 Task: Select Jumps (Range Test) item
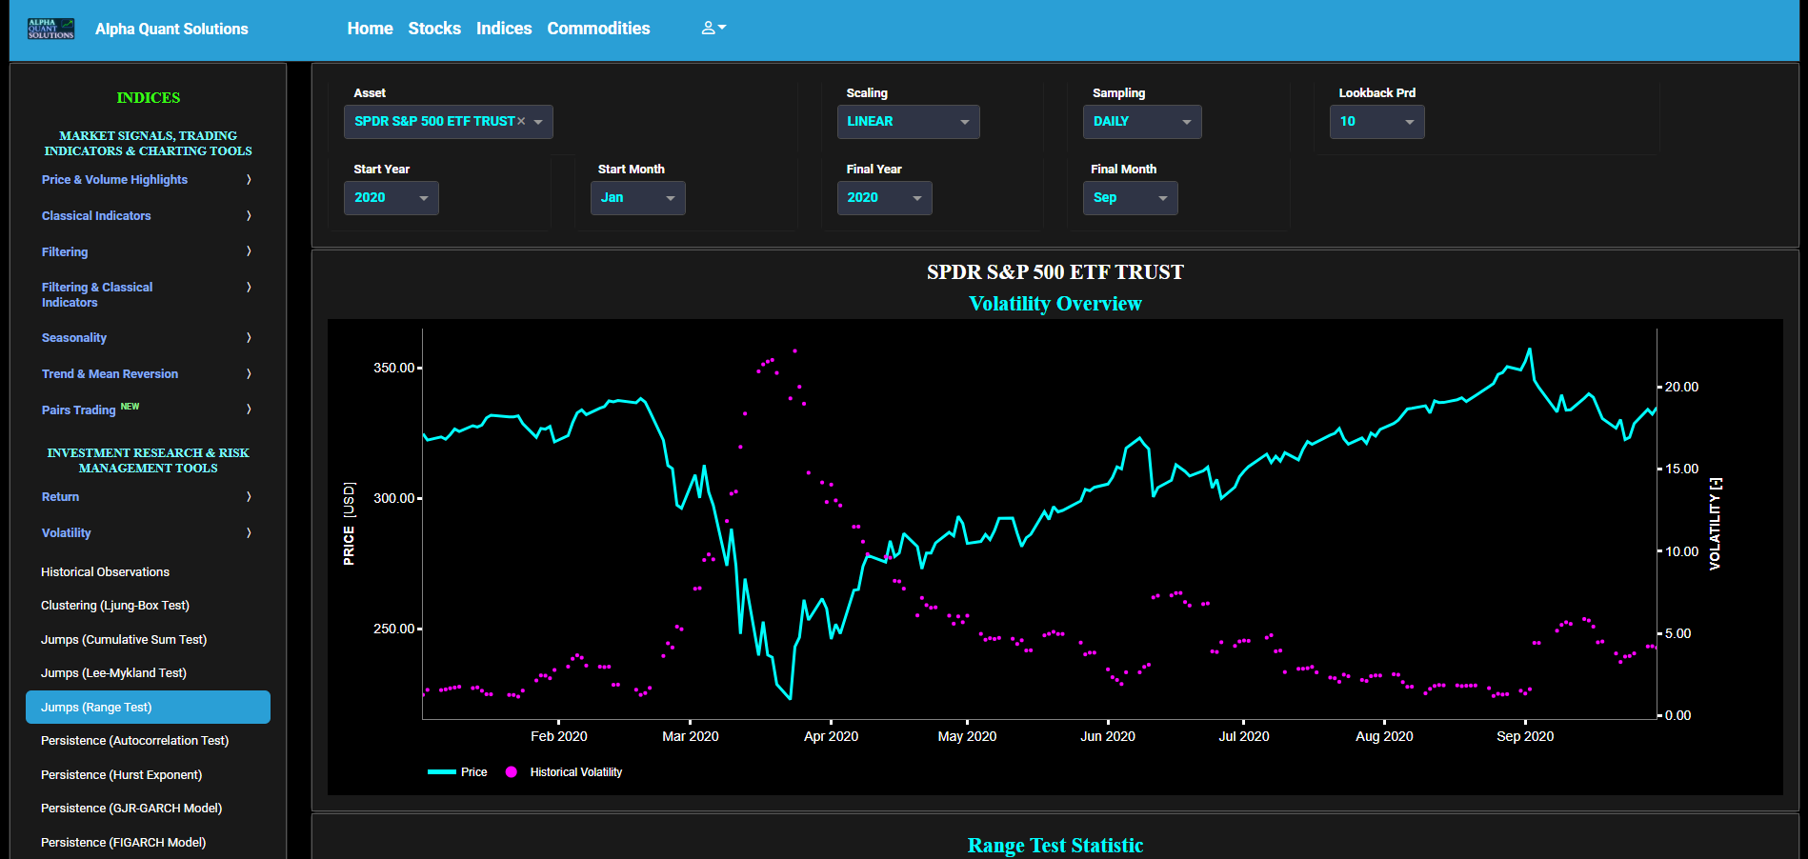[148, 708]
